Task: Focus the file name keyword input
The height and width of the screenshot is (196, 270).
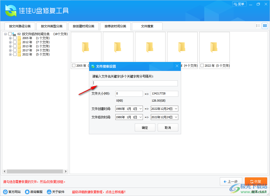Action: tap(135, 83)
